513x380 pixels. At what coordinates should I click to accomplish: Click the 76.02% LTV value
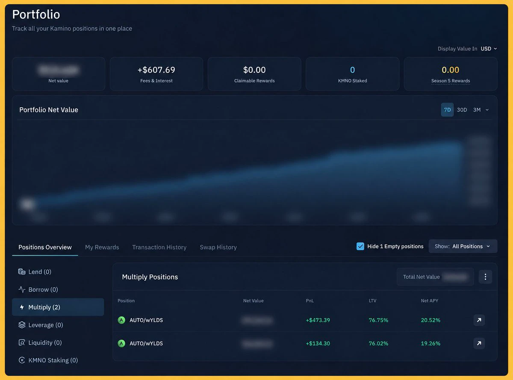click(379, 343)
